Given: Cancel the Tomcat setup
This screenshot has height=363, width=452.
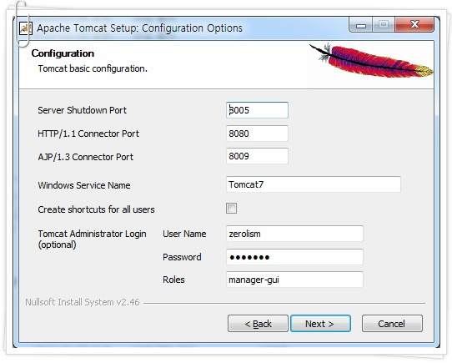Looking at the screenshot, I should 392,324.
